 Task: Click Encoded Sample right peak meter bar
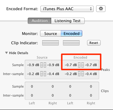[83, 65]
